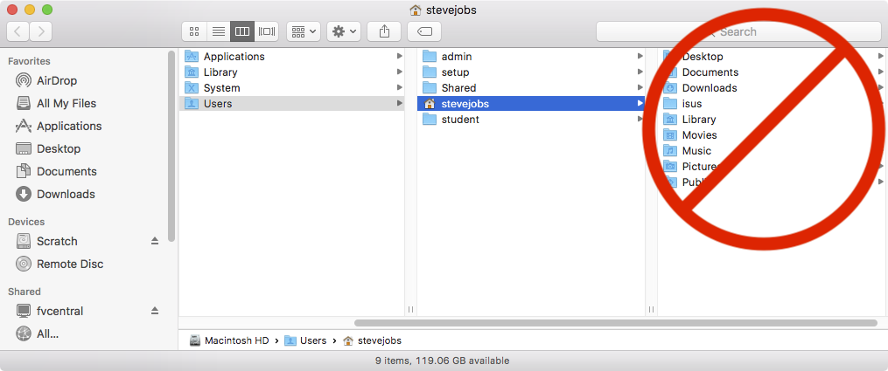Expand the setup folder row arrow
Image resolution: width=888 pixels, height=371 pixels.
point(640,72)
